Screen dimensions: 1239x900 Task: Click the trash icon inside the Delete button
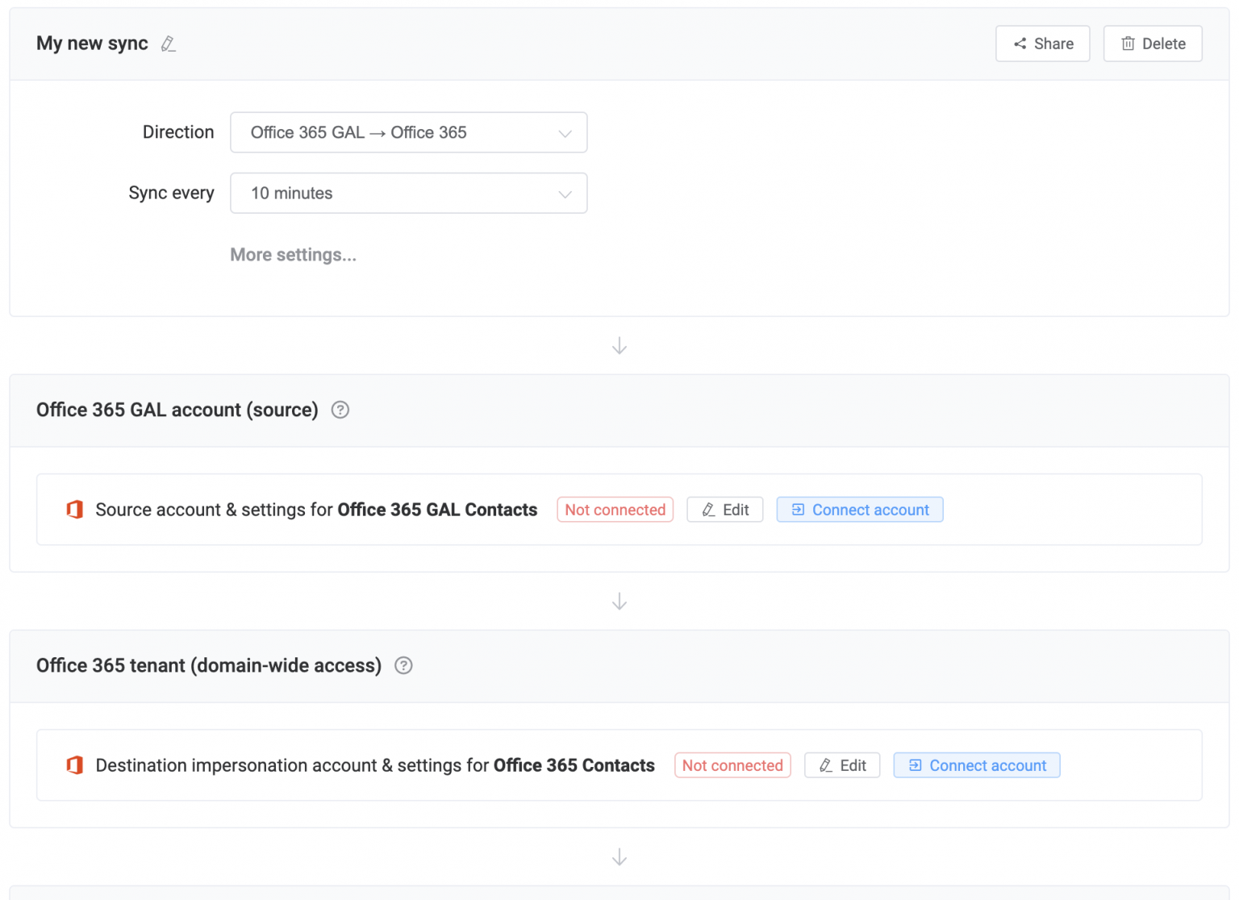click(1128, 44)
